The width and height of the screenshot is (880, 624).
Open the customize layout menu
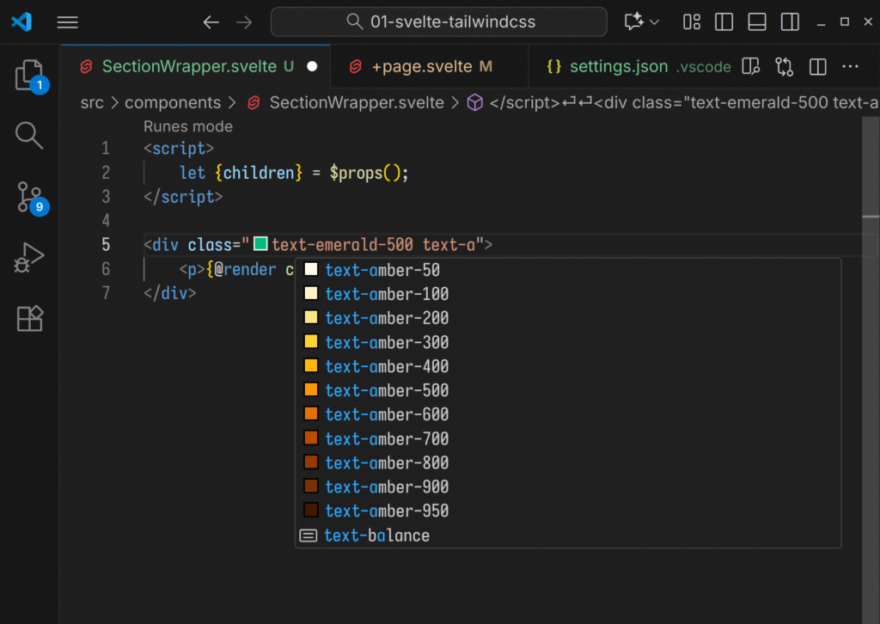click(692, 22)
